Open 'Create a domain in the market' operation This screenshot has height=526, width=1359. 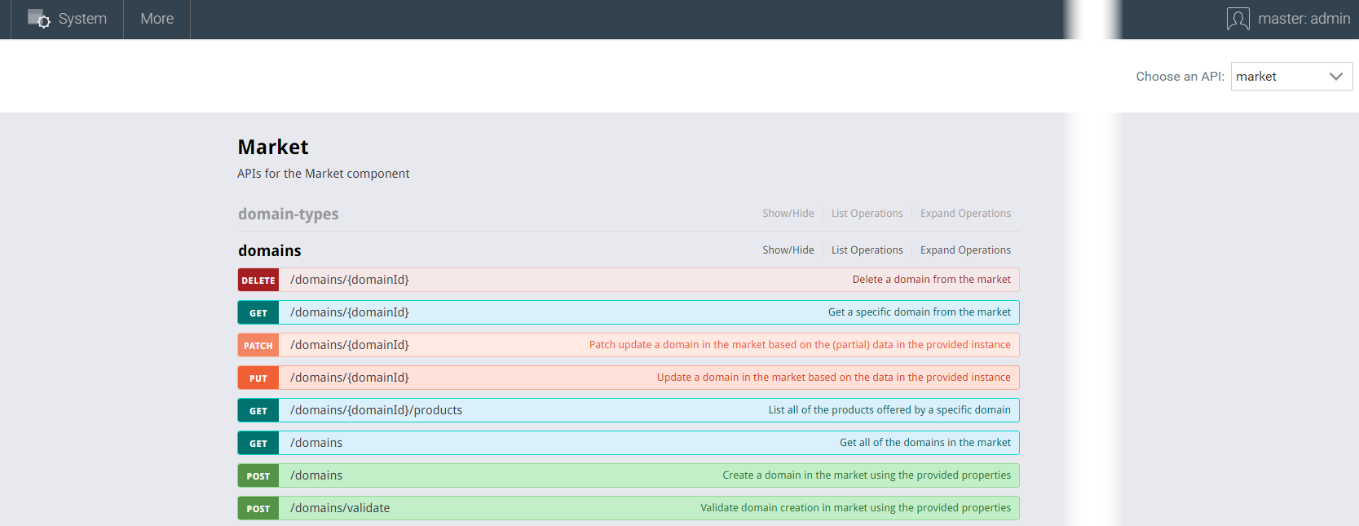[x=866, y=475]
